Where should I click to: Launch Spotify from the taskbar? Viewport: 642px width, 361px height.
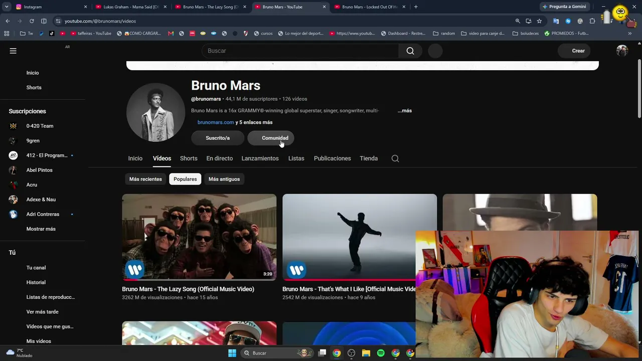pyautogui.click(x=381, y=353)
